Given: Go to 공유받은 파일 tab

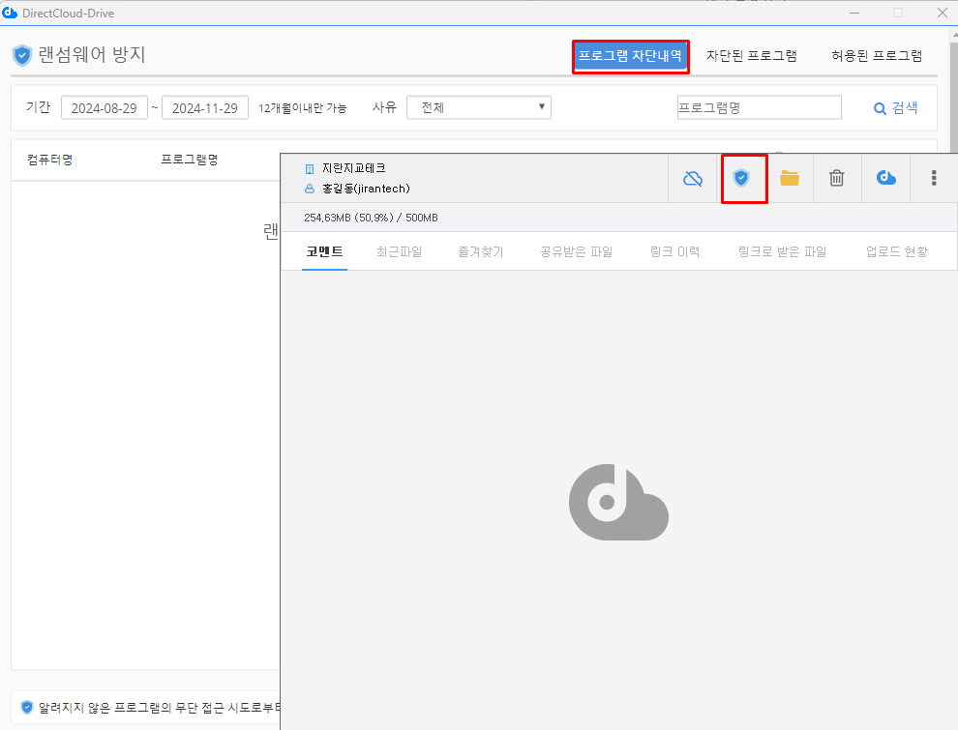Looking at the screenshot, I should click(x=576, y=252).
